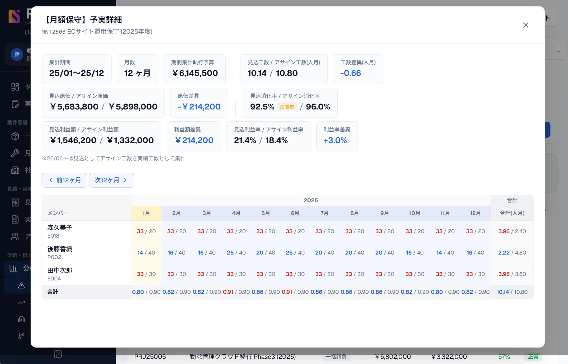
Task: Collapse the sidebar with panel toggle icon
Action: pyautogui.click(x=58, y=354)
